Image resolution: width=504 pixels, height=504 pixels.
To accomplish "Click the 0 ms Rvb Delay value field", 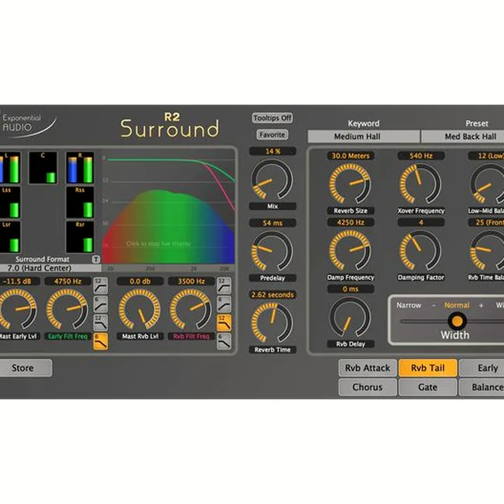I will tap(351, 289).
